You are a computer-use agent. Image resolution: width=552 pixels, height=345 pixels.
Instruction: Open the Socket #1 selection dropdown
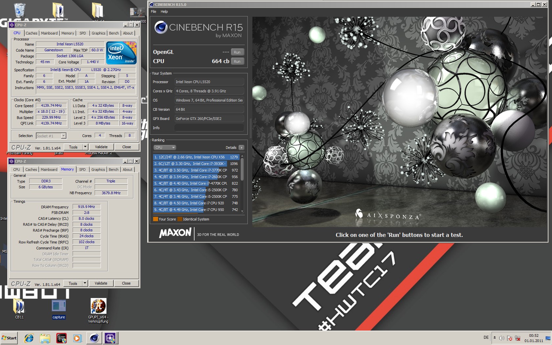tap(51, 136)
